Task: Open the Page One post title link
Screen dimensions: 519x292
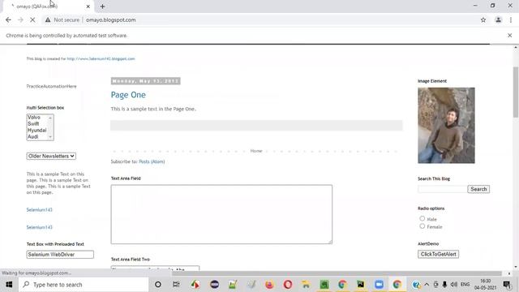Action: click(x=128, y=95)
